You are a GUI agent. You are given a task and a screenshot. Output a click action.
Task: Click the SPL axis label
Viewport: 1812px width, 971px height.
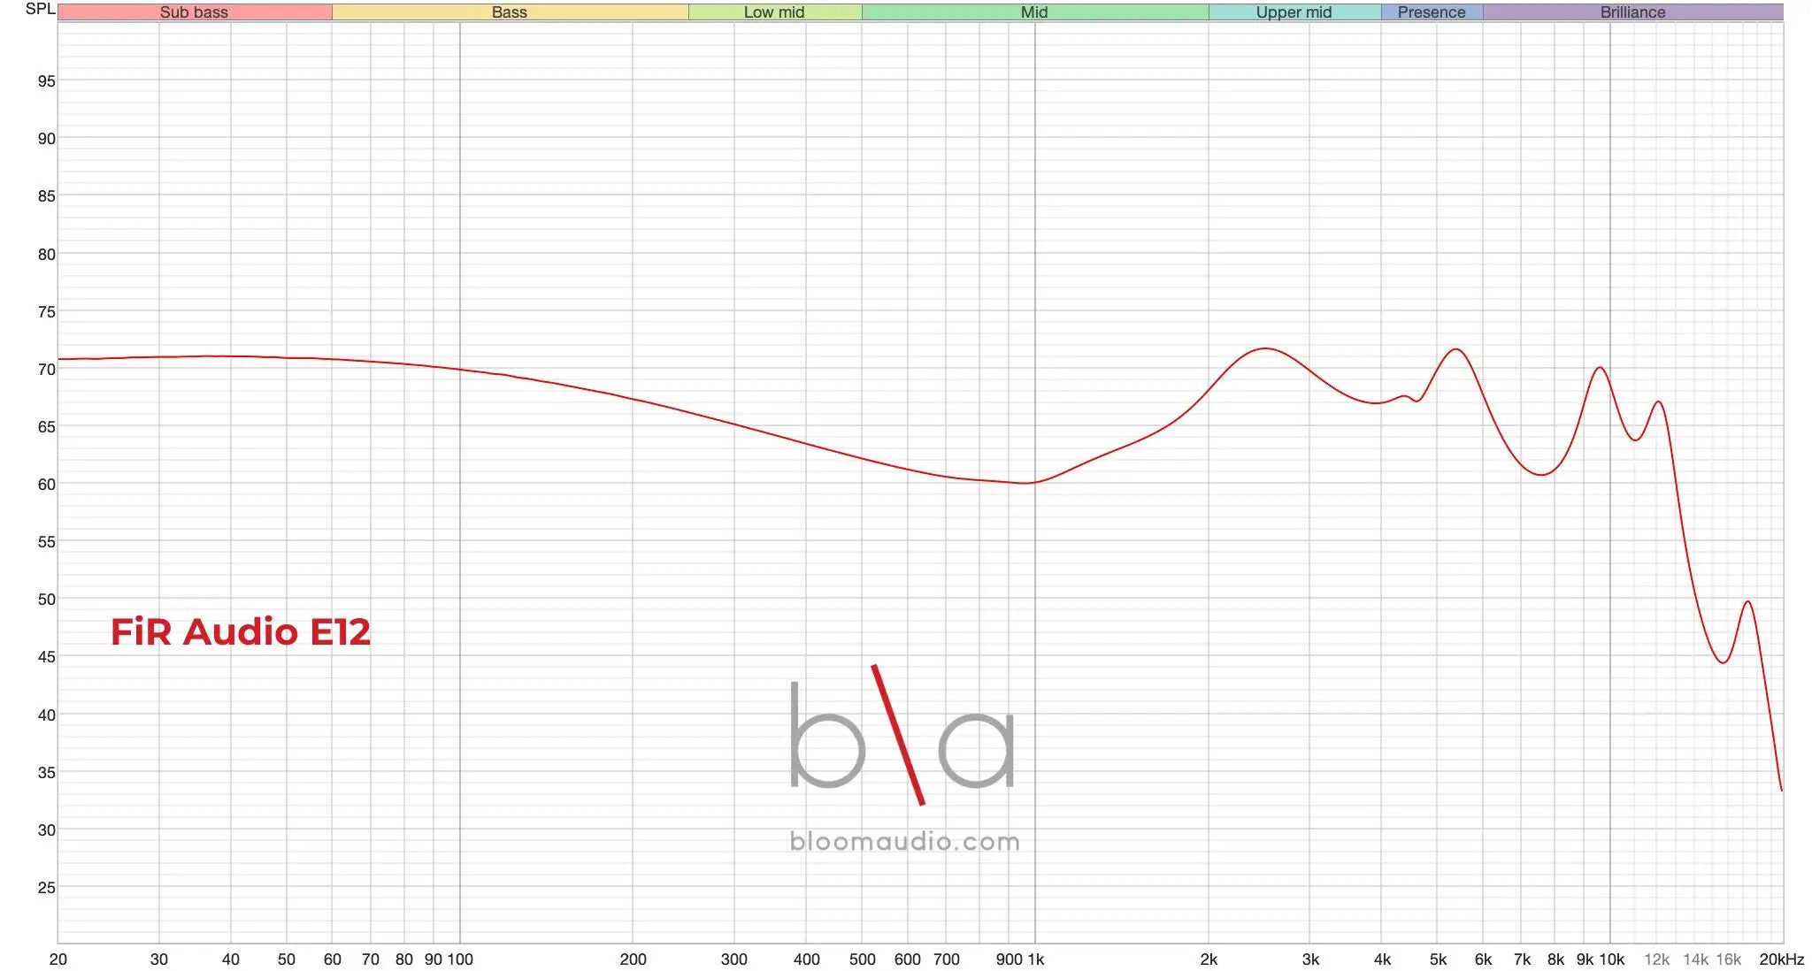[x=40, y=9]
